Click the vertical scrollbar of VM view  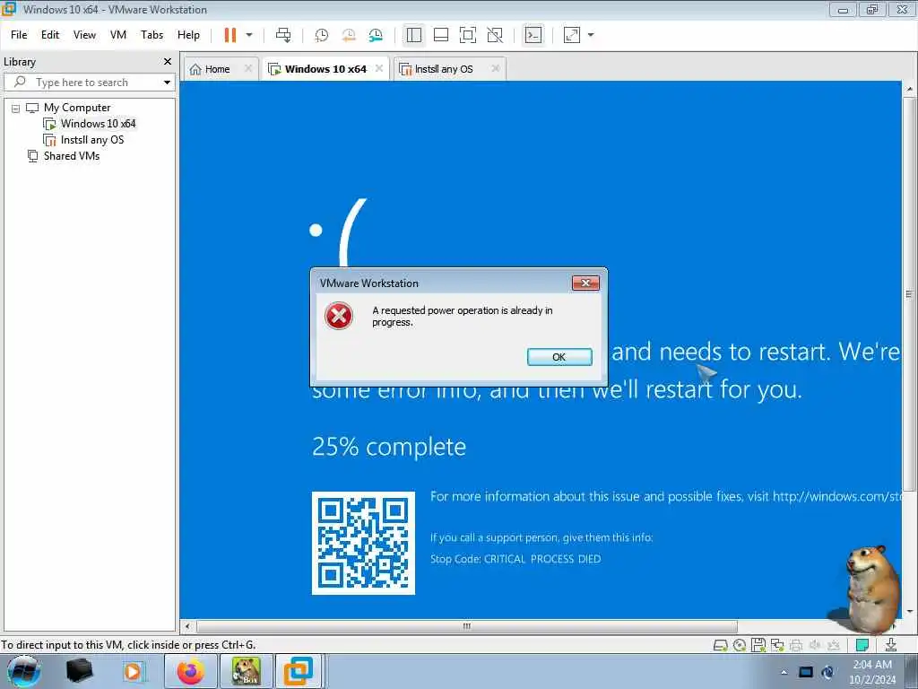coord(909,293)
